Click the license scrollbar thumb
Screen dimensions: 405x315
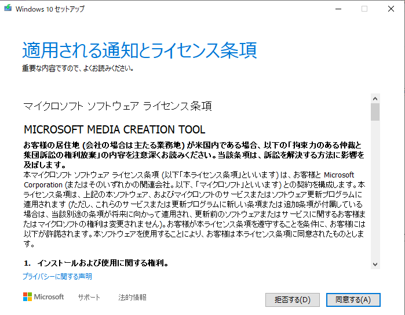pos(375,112)
